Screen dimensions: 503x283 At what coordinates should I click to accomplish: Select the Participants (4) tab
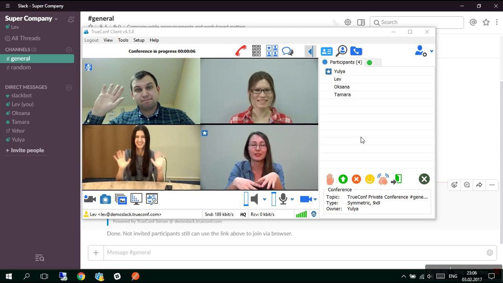click(343, 62)
